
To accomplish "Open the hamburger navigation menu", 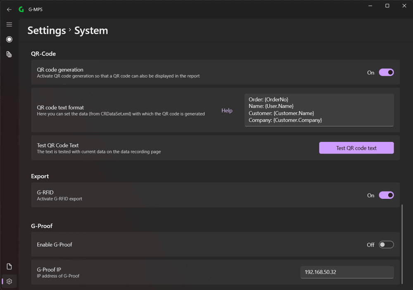I will pos(9,24).
